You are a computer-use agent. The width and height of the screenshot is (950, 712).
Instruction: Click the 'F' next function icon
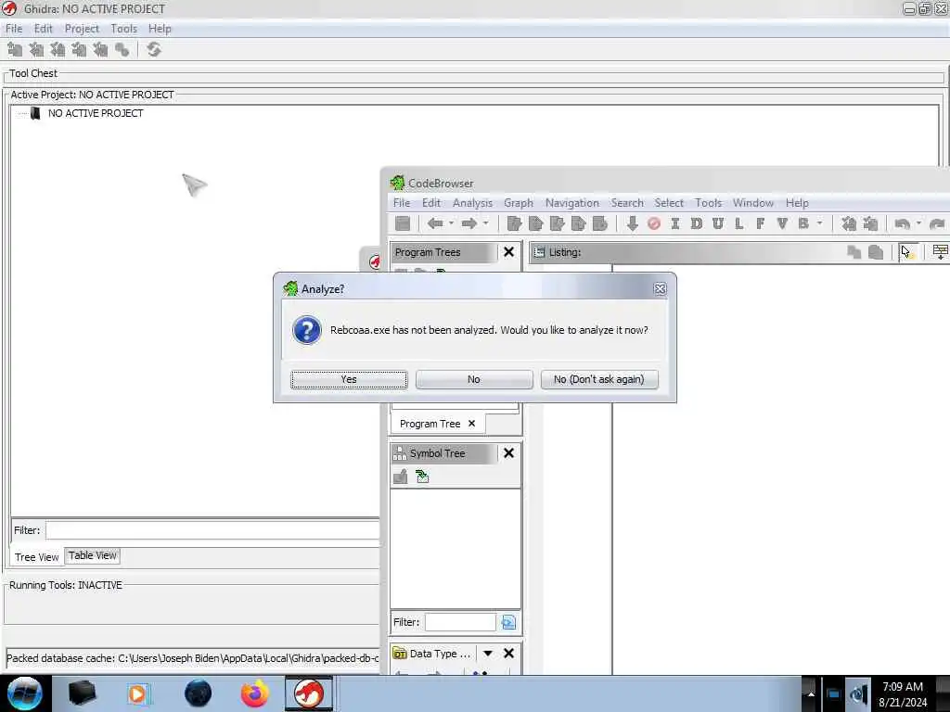point(761,223)
